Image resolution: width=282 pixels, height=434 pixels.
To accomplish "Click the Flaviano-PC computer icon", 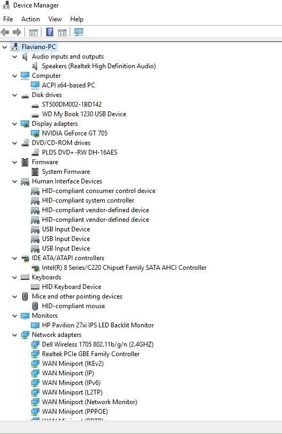I will coord(15,47).
